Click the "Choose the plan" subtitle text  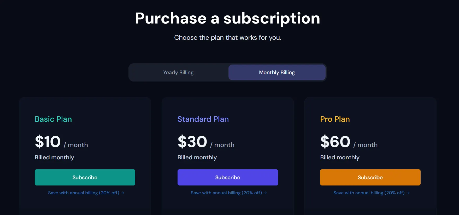pos(228,38)
